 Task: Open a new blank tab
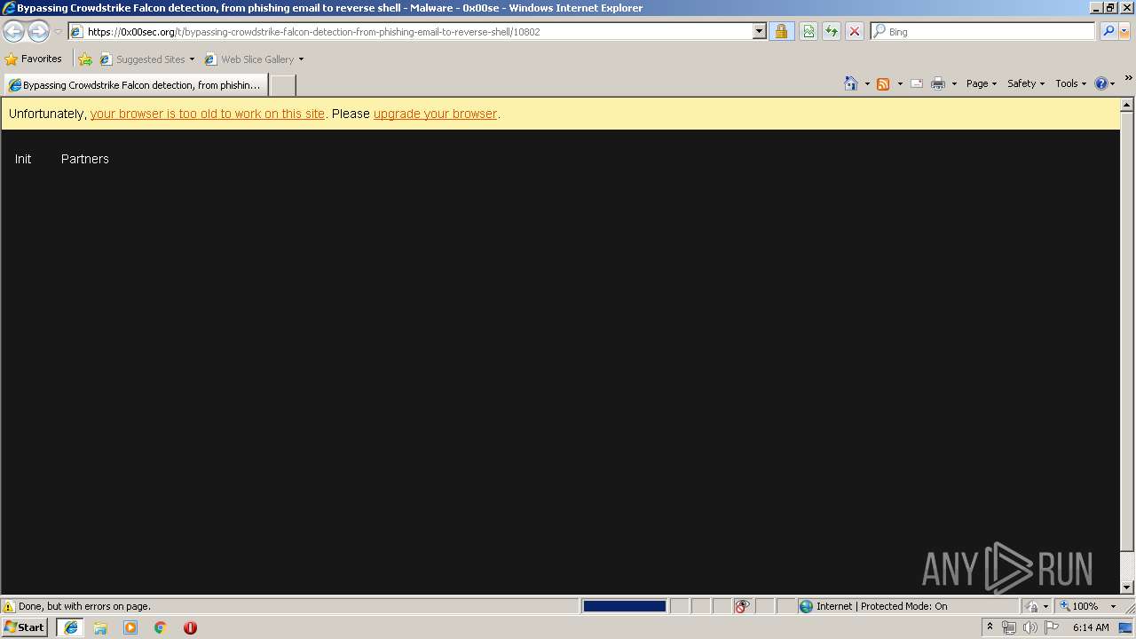coord(282,85)
